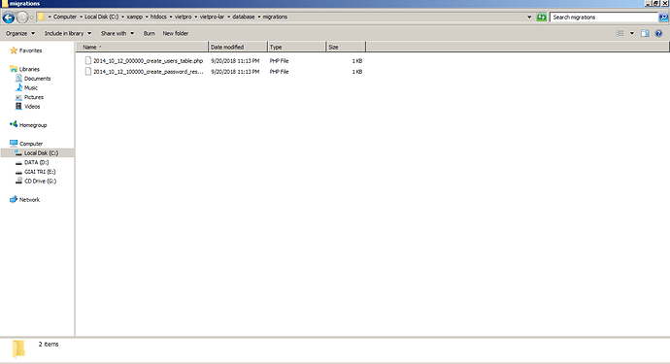
Task: Open the Organize menu
Action: 20,33
